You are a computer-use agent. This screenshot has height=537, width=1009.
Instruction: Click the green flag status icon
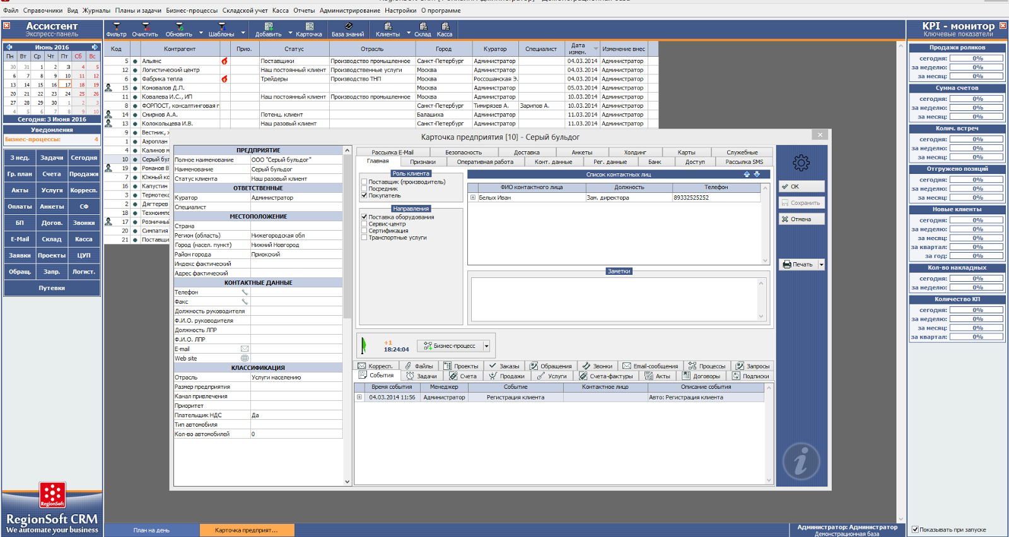(364, 345)
